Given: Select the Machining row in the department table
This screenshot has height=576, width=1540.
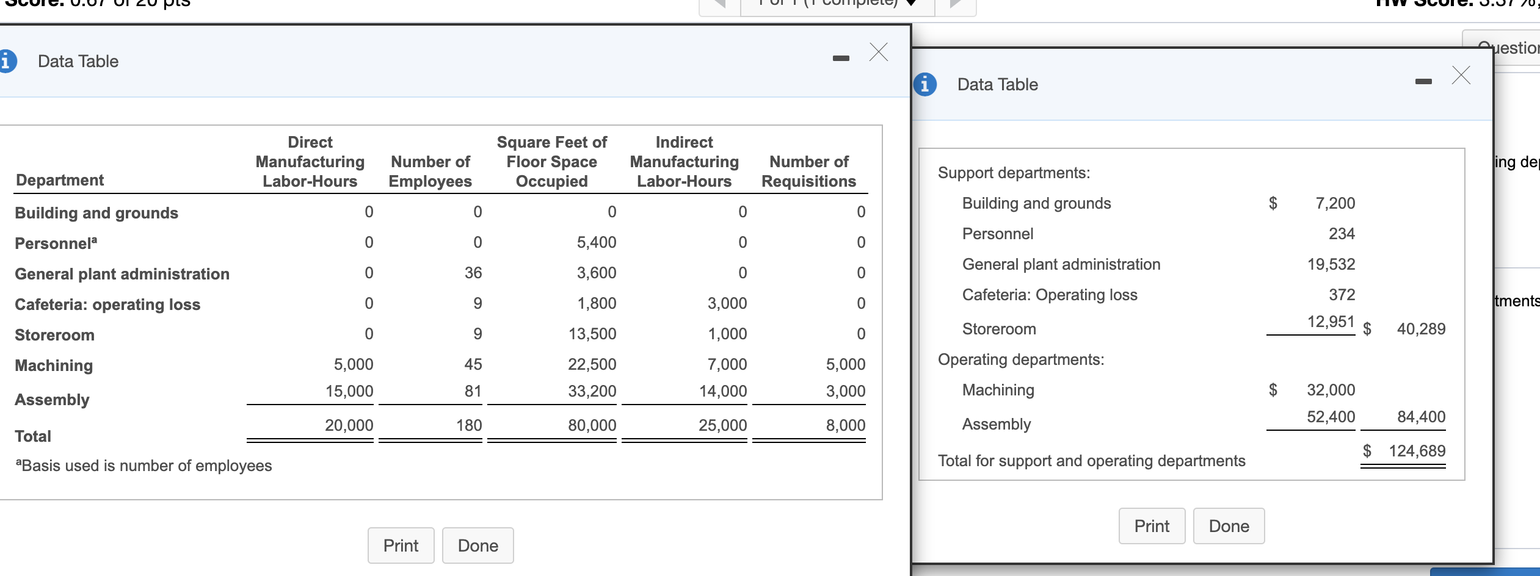Looking at the screenshot, I should click(x=54, y=365).
